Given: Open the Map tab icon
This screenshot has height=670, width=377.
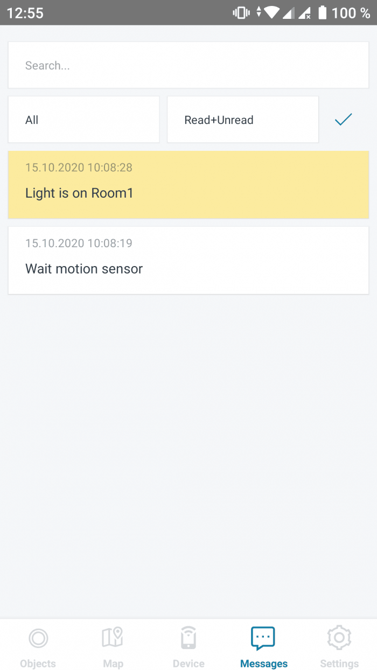Looking at the screenshot, I should [113, 638].
